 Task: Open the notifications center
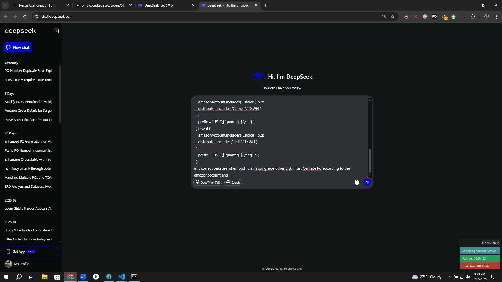click(493, 277)
